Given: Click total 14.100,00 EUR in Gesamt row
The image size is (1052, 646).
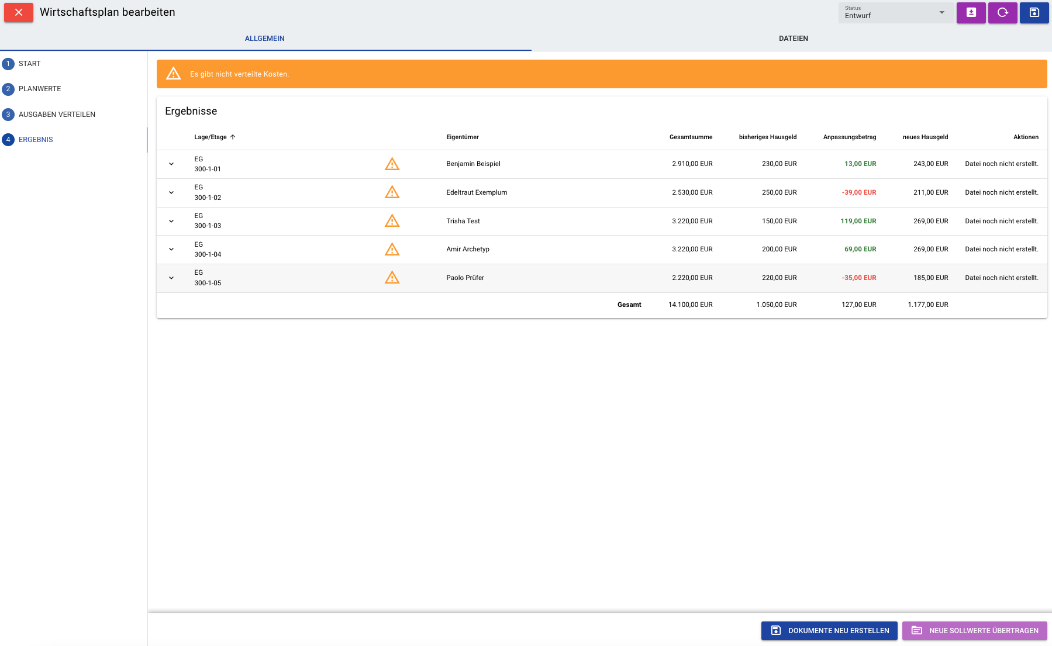Looking at the screenshot, I should point(691,305).
